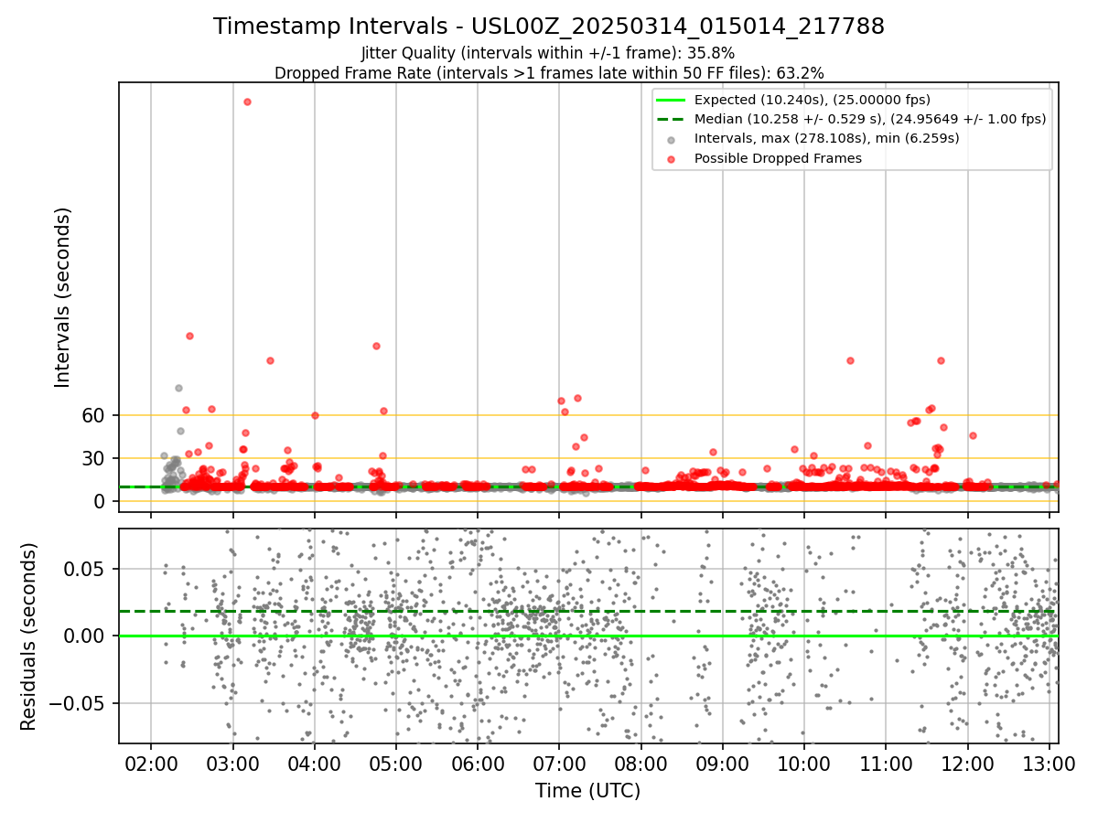This screenshot has width=1098, height=823.
Task: Click the 'Intervals (seconds)' y-axis label
Action: pyautogui.click(x=62, y=297)
